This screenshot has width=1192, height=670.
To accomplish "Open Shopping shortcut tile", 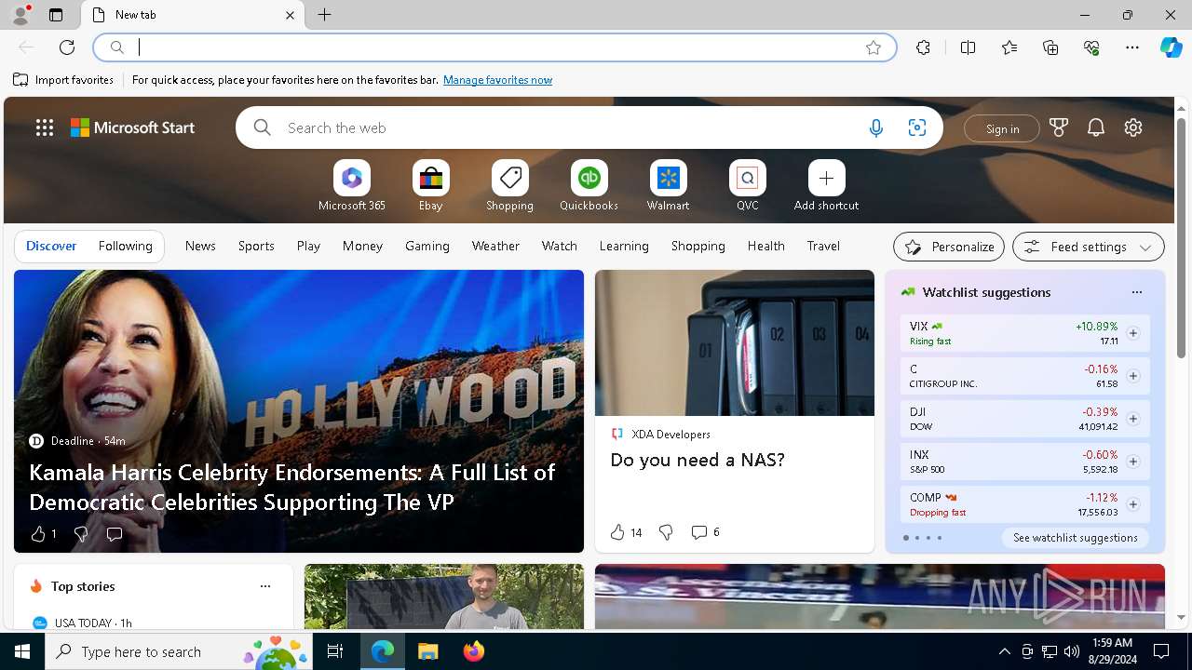I will click(x=510, y=186).
